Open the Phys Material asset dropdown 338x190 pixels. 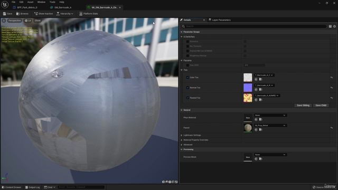pos(270,115)
